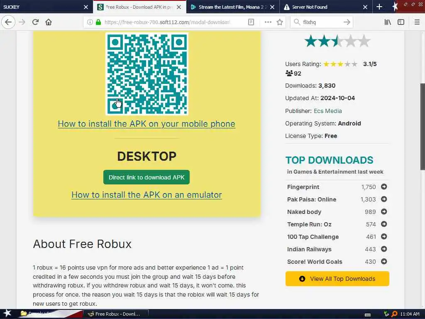This screenshot has width=425, height=319.
Task: Toggle the sidebar view icon
Action: tap(401, 22)
